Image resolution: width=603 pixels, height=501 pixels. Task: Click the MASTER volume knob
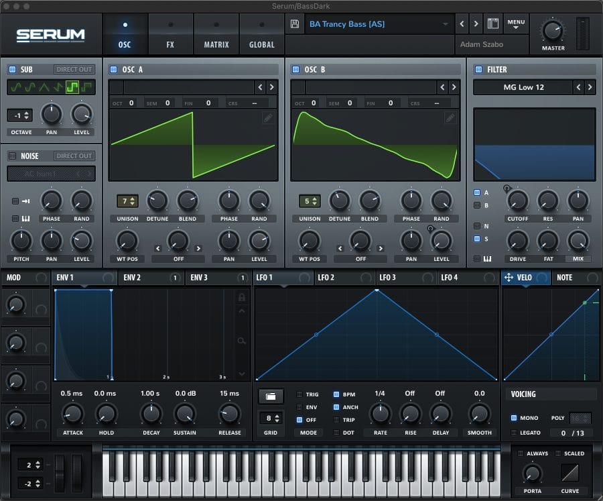[x=553, y=30]
